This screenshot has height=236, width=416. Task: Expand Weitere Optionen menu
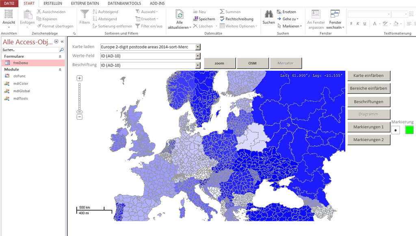pos(238,26)
